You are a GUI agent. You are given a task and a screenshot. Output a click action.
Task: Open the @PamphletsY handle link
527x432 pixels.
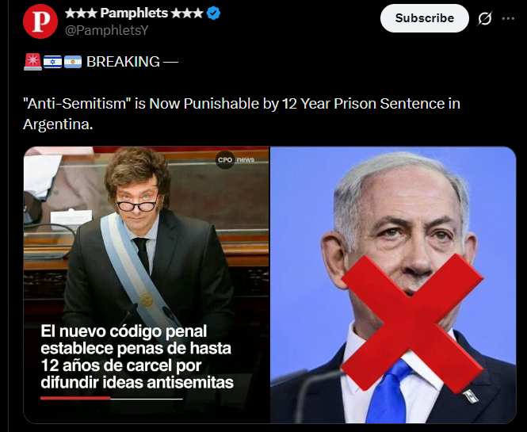tap(106, 30)
